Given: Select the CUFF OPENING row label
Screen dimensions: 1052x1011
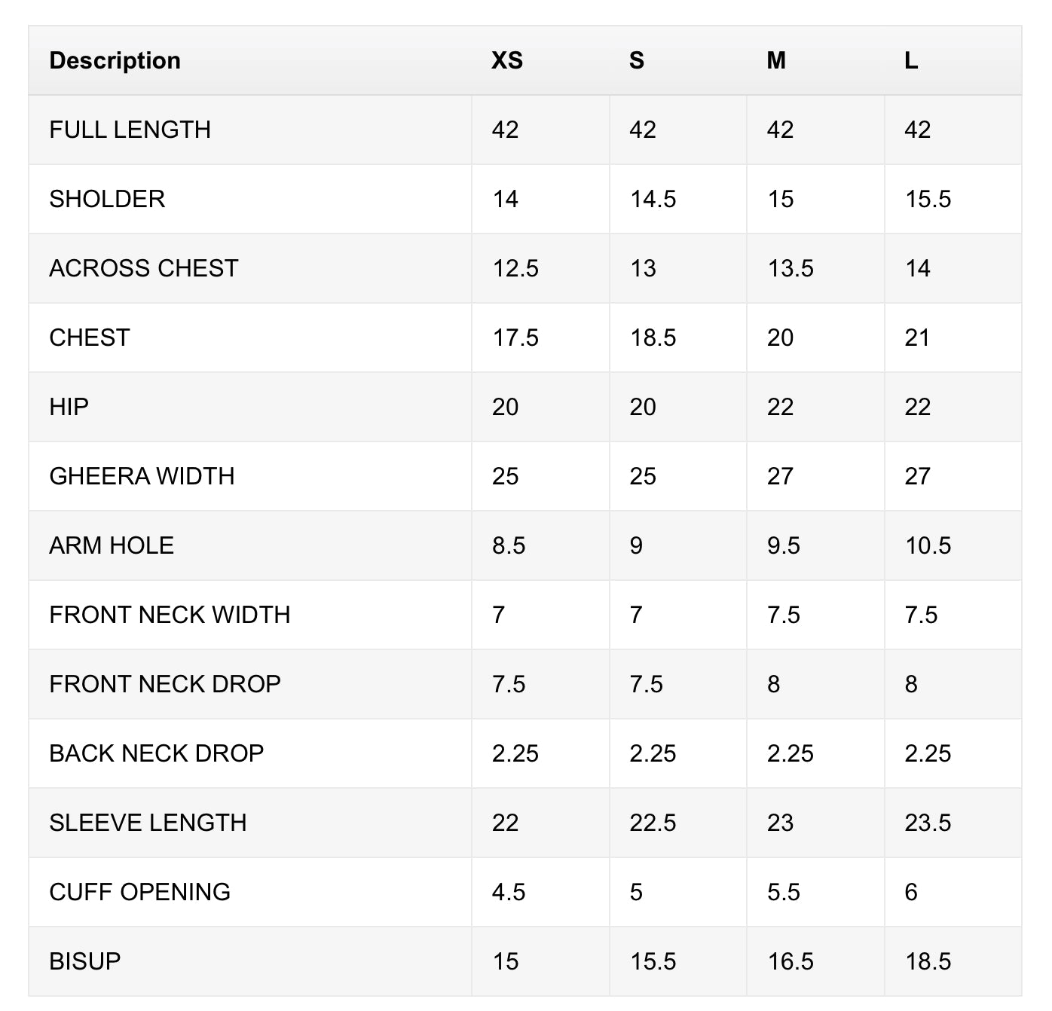Looking at the screenshot, I should [x=139, y=892].
